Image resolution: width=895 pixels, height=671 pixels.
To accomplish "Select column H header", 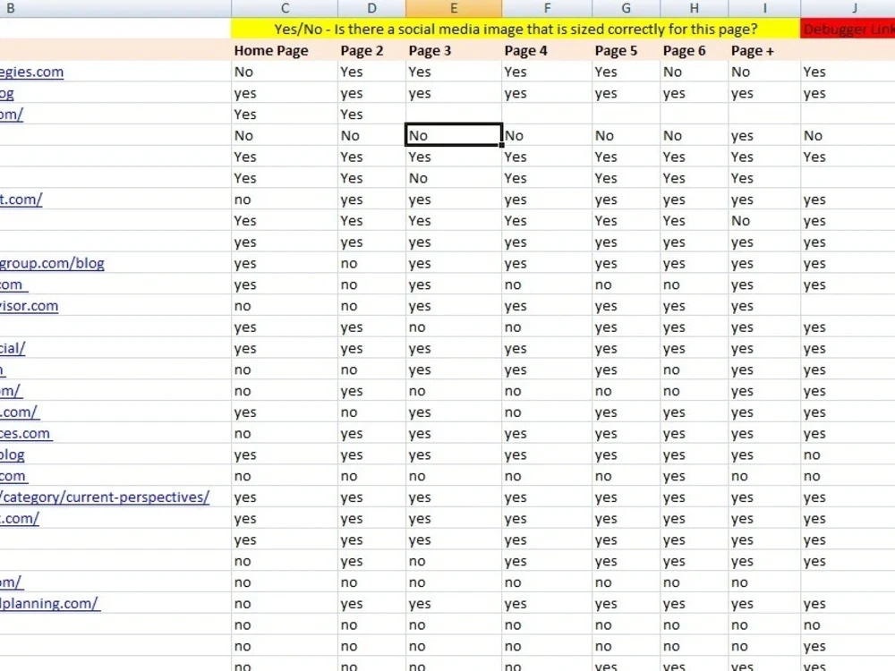I will point(695,8).
